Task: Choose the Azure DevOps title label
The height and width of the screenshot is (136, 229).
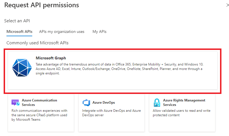Action: (x=104, y=103)
